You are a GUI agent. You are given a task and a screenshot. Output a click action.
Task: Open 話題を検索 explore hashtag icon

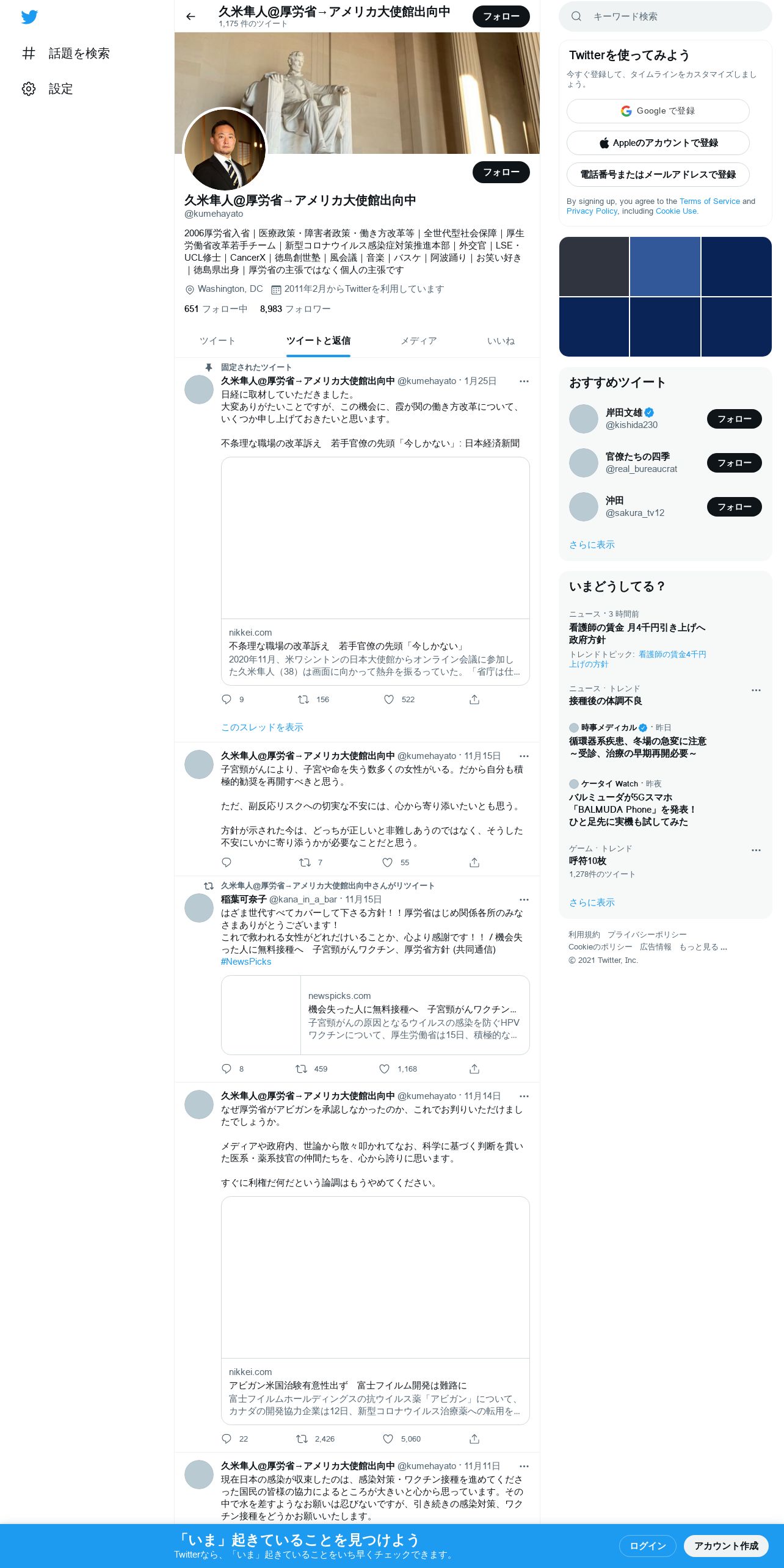29,54
